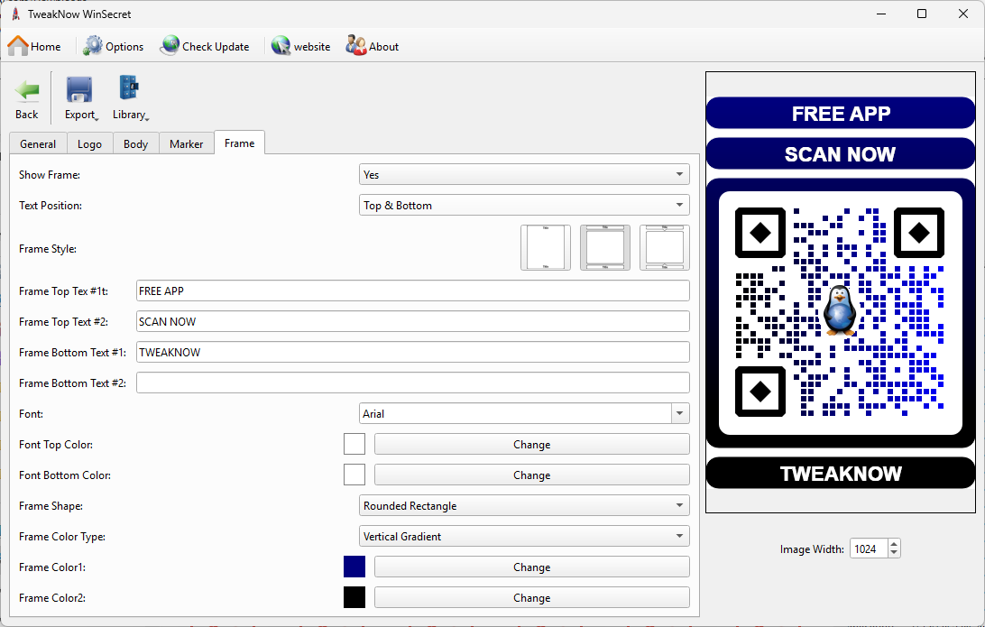Open the Marker tab
This screenshot has height=627, width=985.
(187, 143)
